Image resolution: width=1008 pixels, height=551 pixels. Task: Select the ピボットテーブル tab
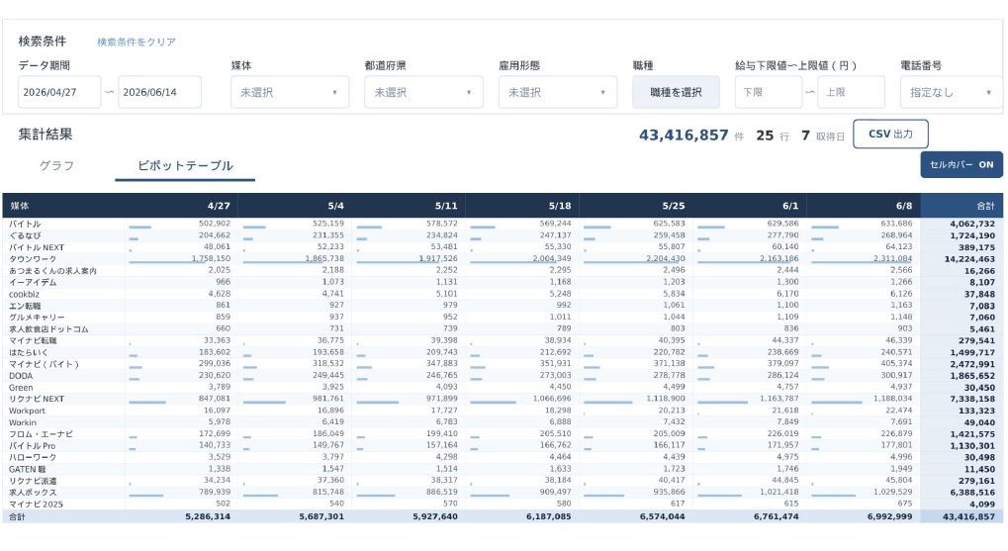(185, 165)
